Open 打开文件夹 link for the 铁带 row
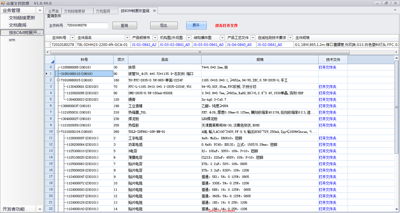The height and width of the screenshot is (213, 400). pyautogui.click(x=327, y=67)
